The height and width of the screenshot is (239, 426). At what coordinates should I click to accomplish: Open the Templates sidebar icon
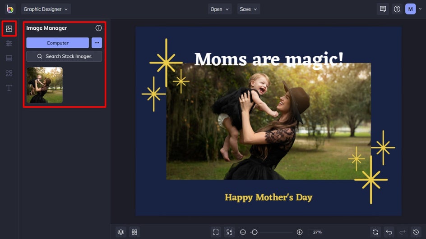click(x=9, y=58)
